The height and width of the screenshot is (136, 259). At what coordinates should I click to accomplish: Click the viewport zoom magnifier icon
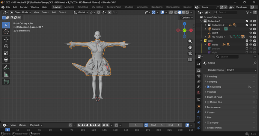click(x=190, y=41)
